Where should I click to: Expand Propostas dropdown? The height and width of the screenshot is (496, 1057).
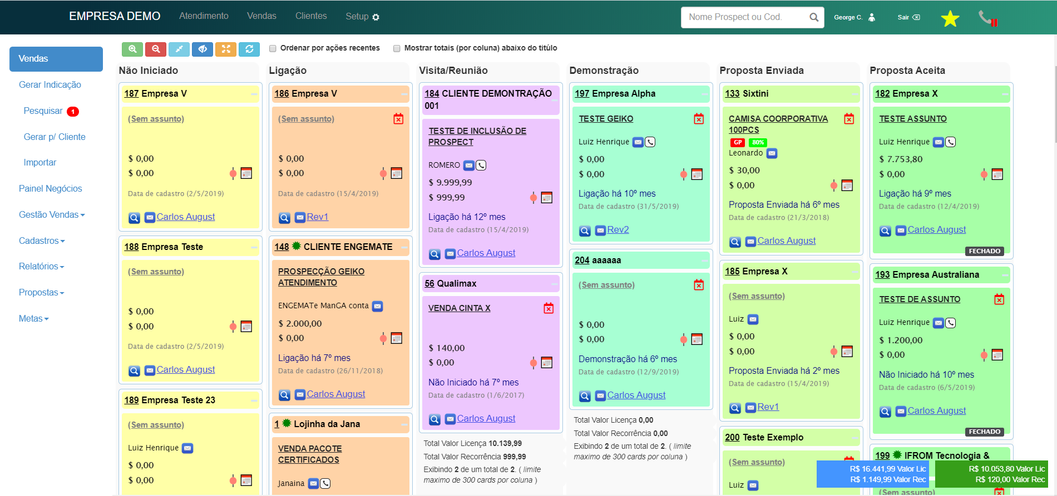pyautogui.click(x=41, y=293)
